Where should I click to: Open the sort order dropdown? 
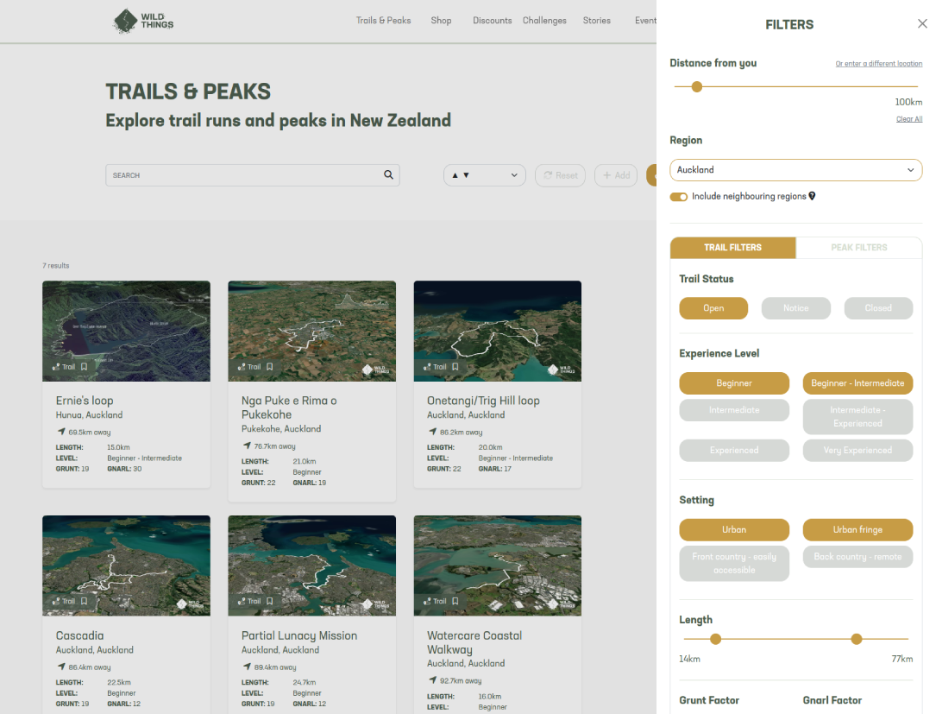[484, 175]
